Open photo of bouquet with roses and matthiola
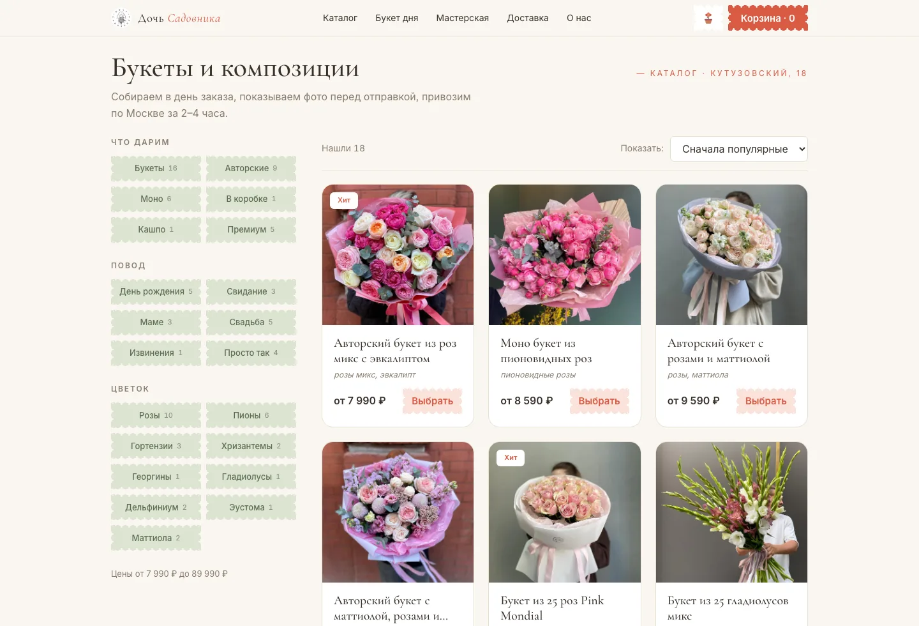 [x=731, y=255]
